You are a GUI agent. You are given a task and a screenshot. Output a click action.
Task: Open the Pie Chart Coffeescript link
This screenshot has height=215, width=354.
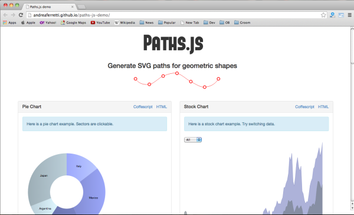[x=143, y=107]
